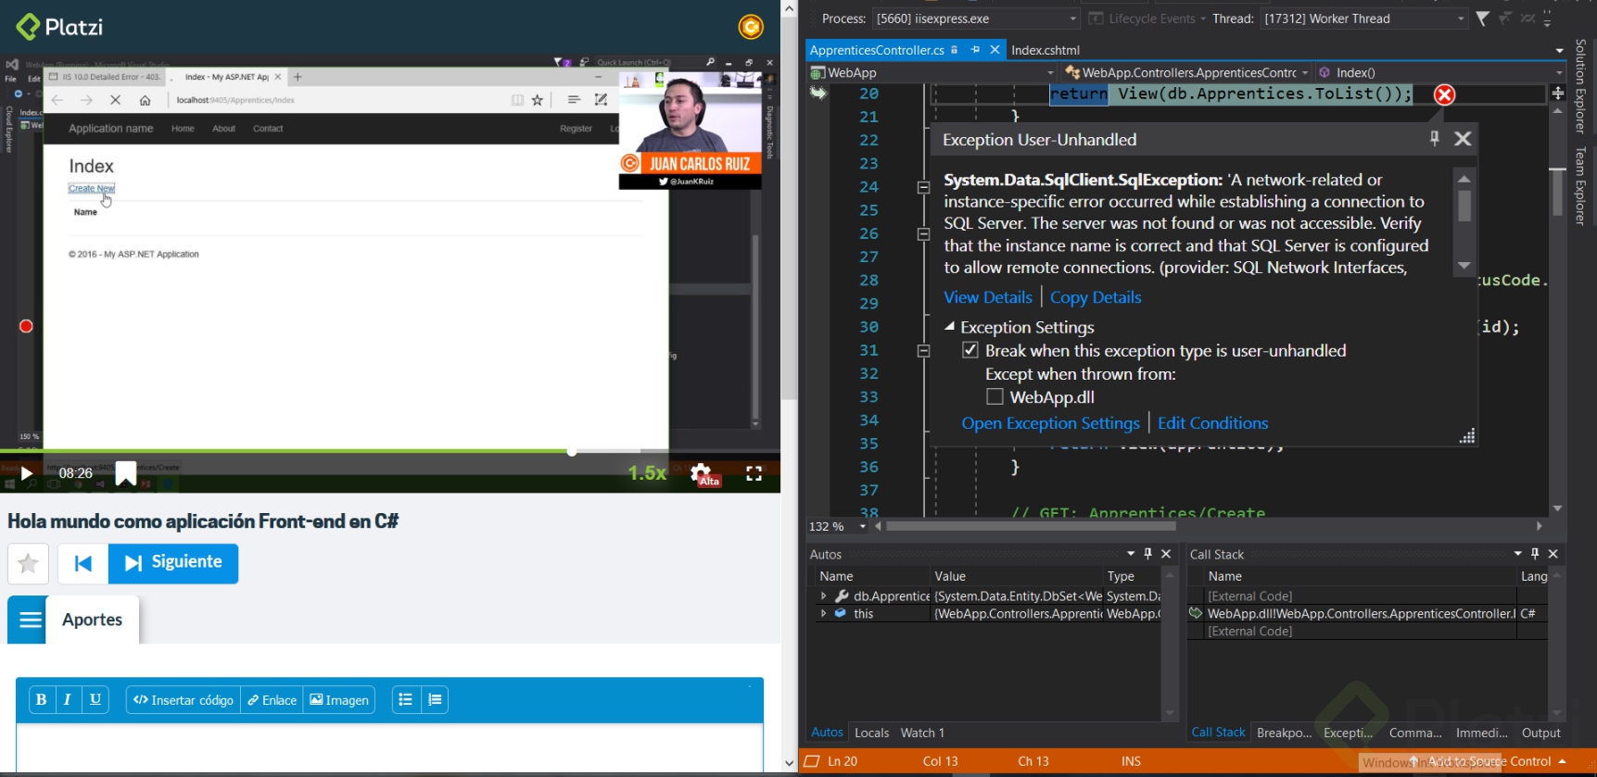Screen dimensions: 1597x777
Task: Switch to the Index.cshtml tab
Action: pos(1046,50)
